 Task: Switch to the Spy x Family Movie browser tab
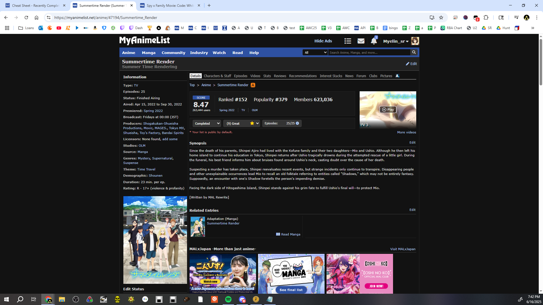(171, 6)
